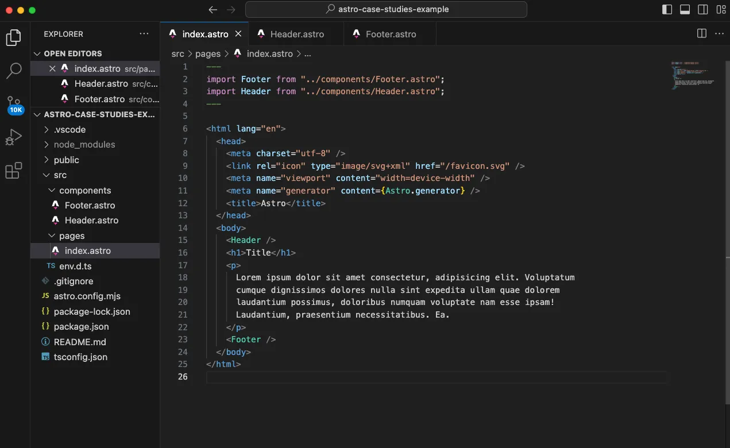Viewport: 730px width, 448px height.
Task: Switch to the Header.astro tab
Action: [296, 34]
